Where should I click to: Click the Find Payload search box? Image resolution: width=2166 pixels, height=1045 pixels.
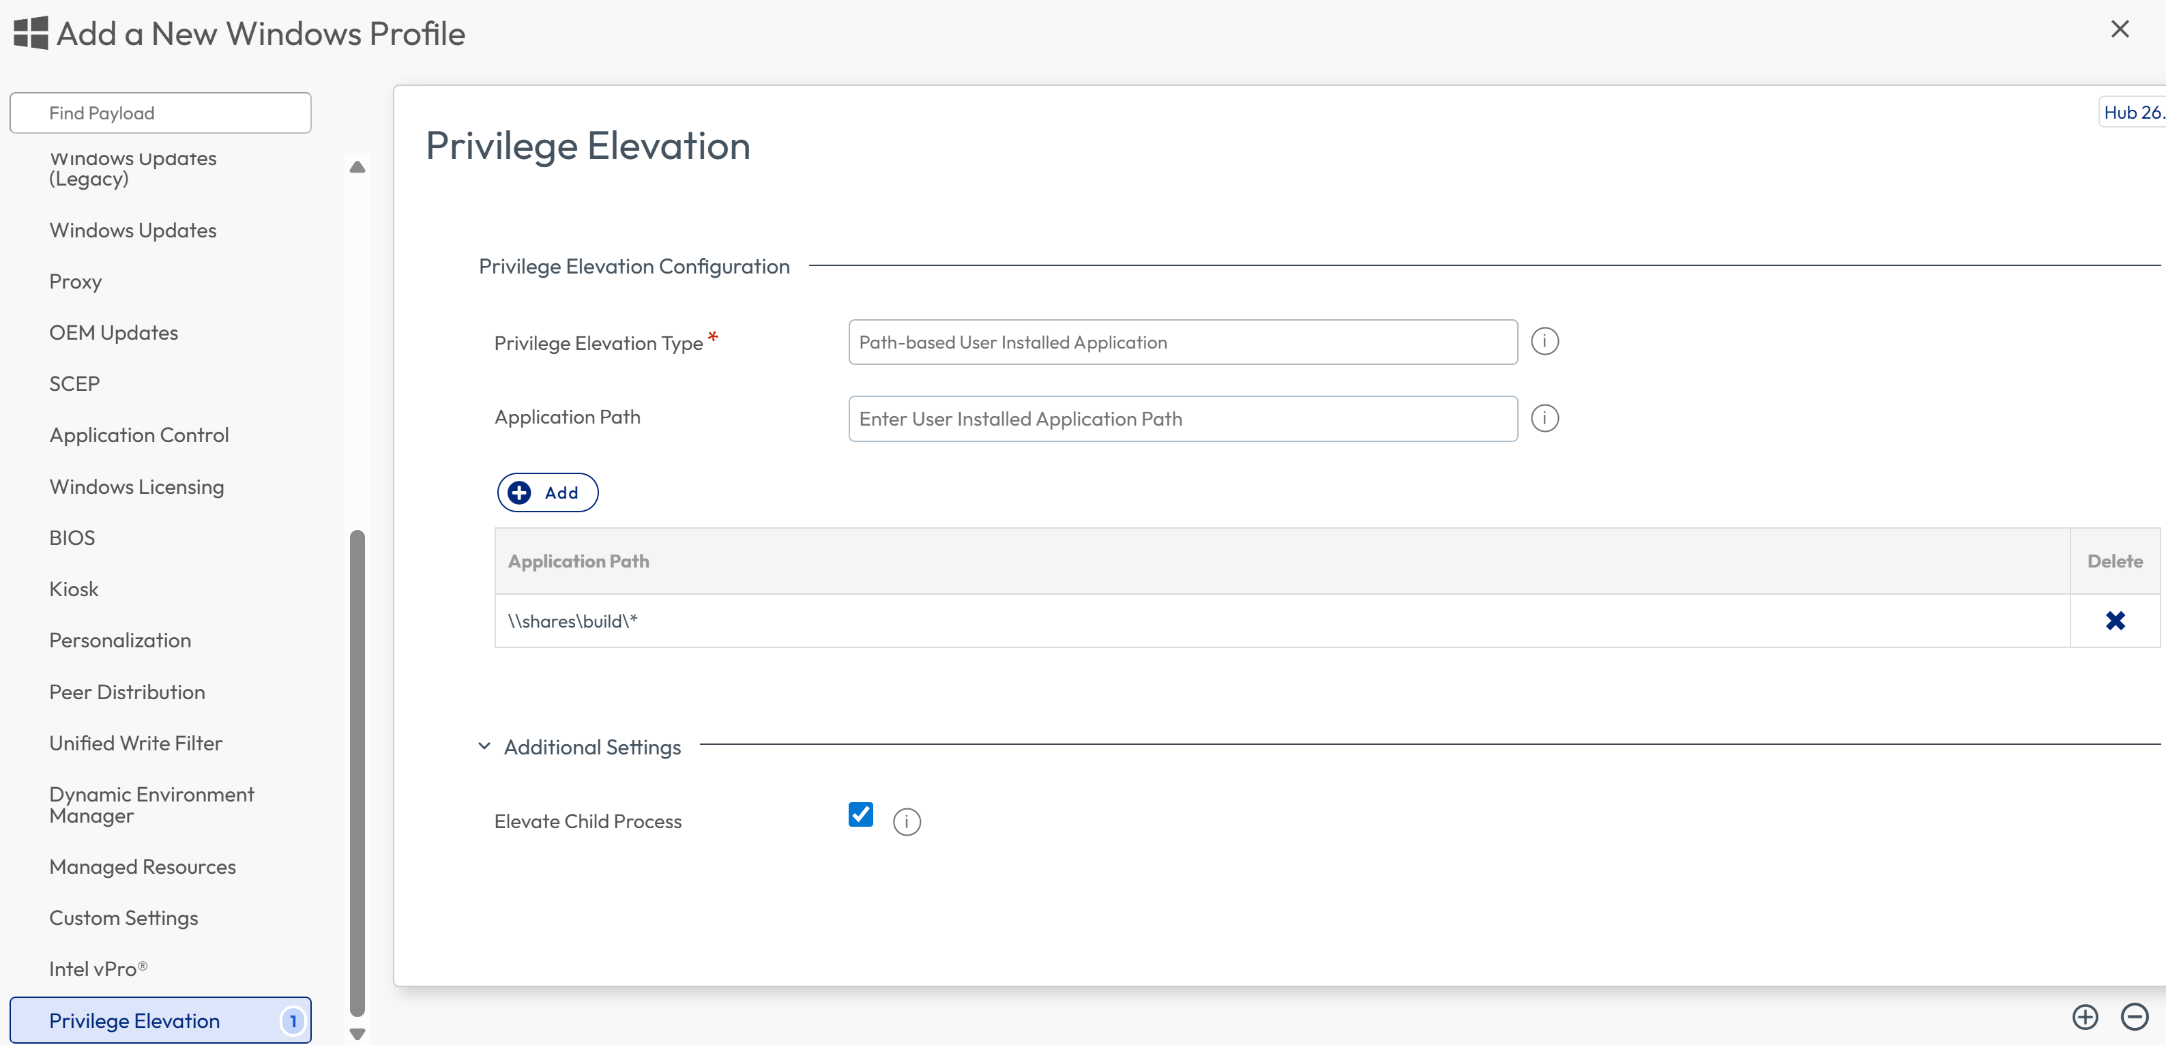[160, 113]
